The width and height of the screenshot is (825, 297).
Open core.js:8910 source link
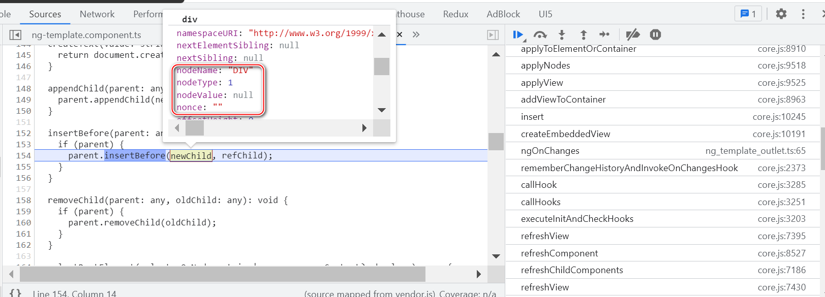click(x=782, y=49)
